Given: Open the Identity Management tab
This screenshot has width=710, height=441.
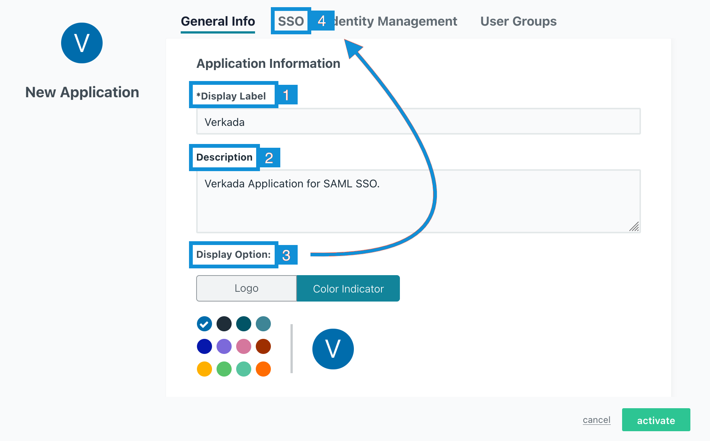Looking at the screenshot, I should coord(396,21).
